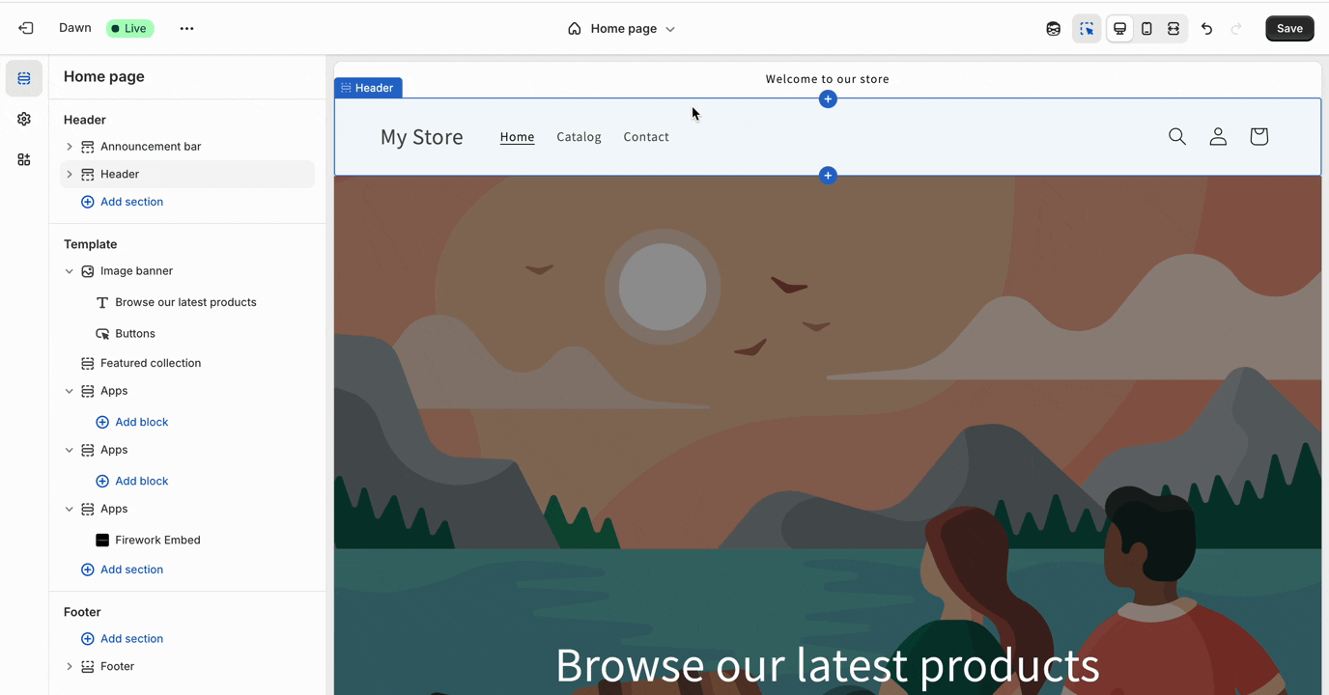This screenshot has height=695, width=1329.
Task: Open the Catalog menu link in preview
Action: point(579,137)
